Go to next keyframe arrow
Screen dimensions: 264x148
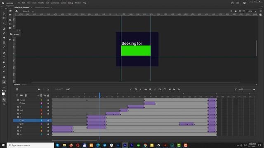tap(140, 90)
